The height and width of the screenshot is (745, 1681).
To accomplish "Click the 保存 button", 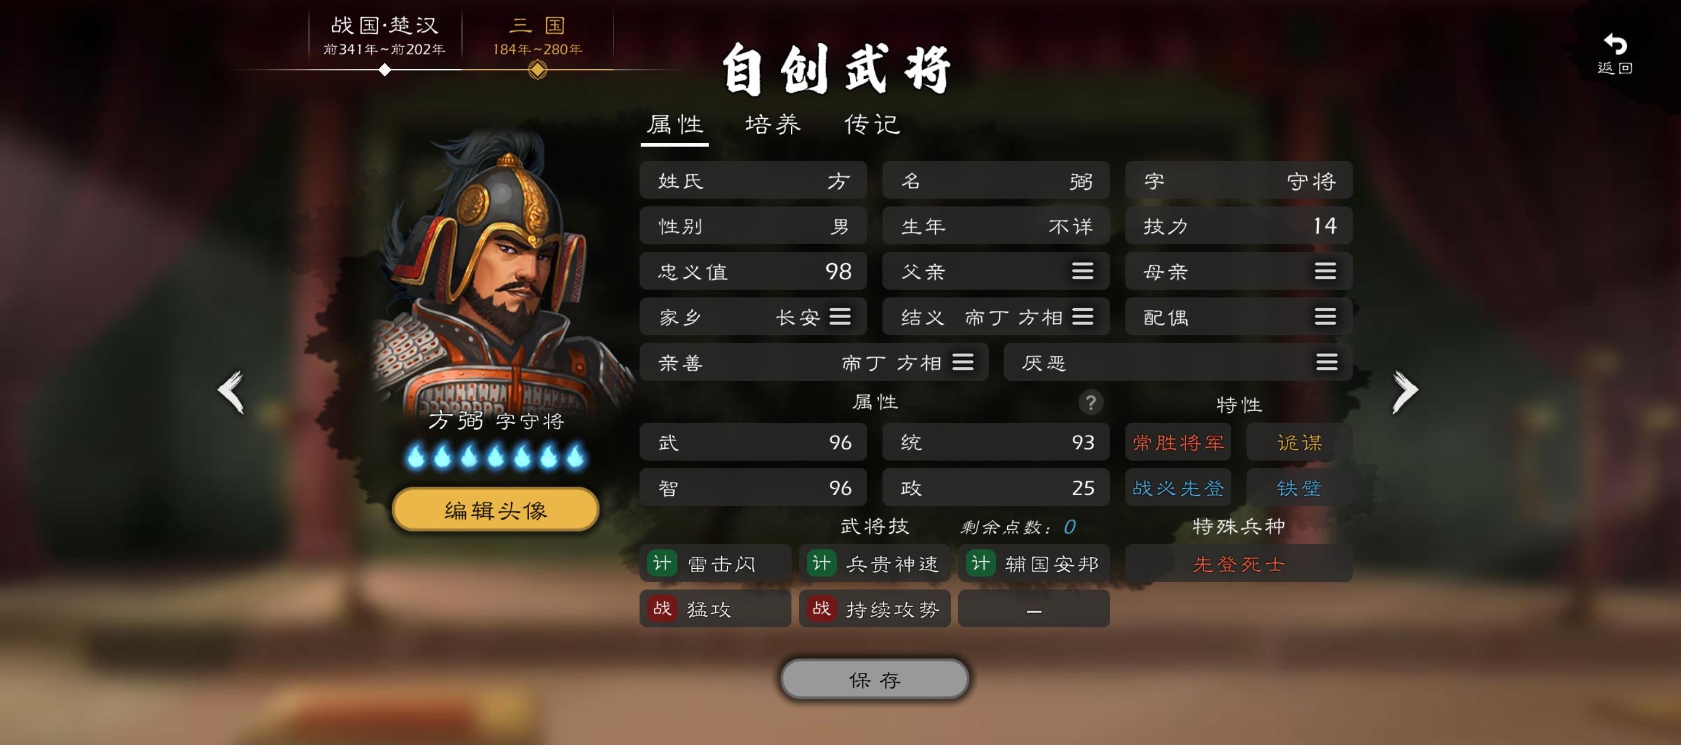I will pyautogui.click(x=874, y=679).
